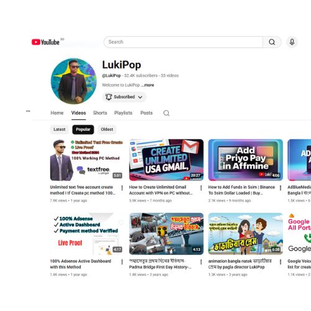
Task: Open options menu for animation bangla natok video
Action: (x=281, y=262)
